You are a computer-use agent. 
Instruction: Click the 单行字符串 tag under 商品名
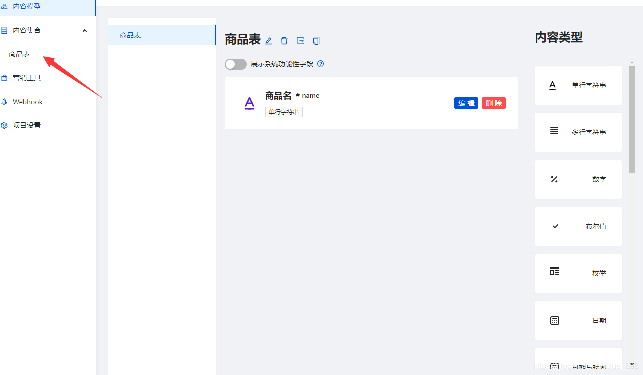pos(284,112)
